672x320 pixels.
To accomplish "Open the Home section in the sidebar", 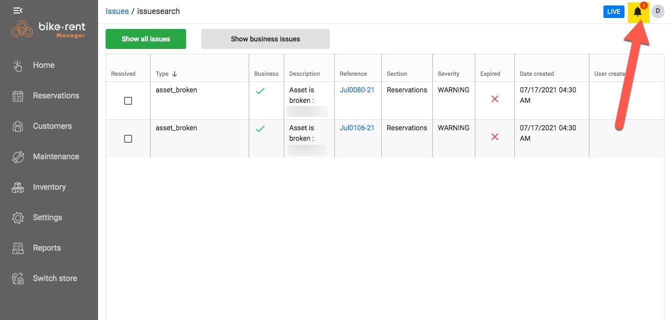I will click(44, 65).
